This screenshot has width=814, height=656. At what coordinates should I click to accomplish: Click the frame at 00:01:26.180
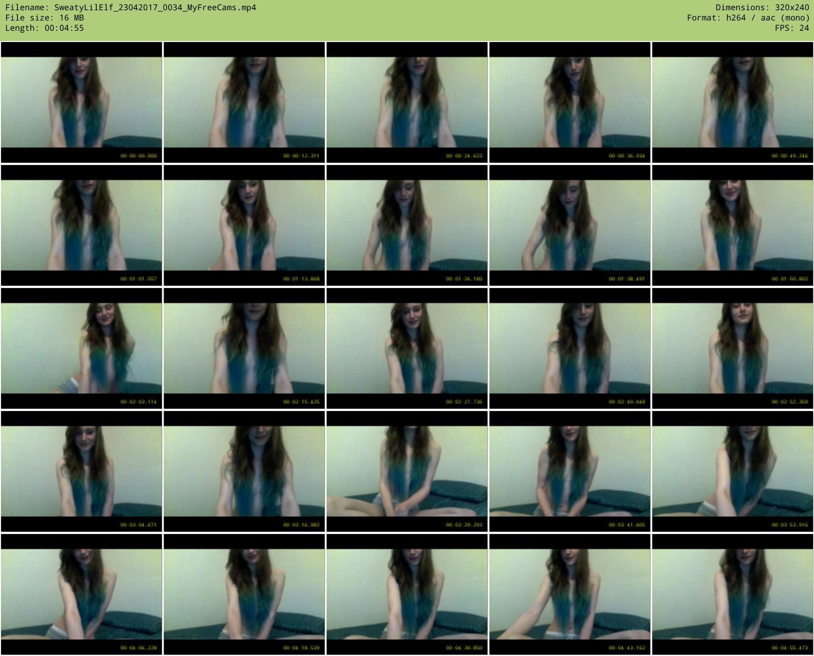click(x=407, y=225)
